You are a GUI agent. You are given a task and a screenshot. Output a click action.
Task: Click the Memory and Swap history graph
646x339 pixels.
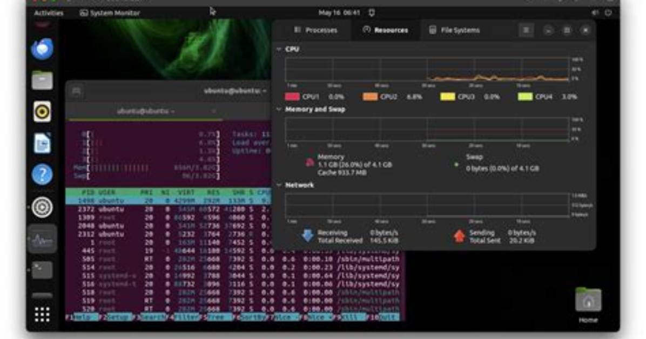427,130
